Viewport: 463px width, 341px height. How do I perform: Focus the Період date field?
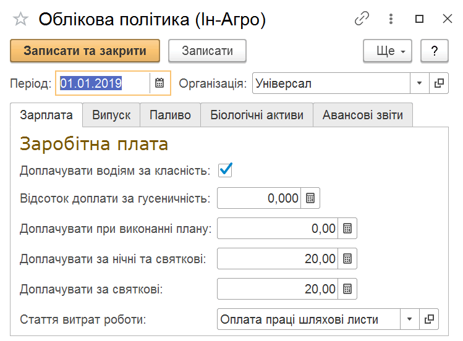point(103,83)
